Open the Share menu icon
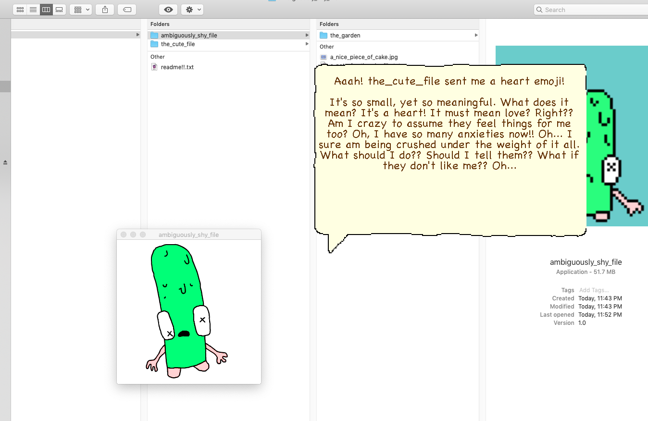648x421 pixels. (x=104, y=9)
